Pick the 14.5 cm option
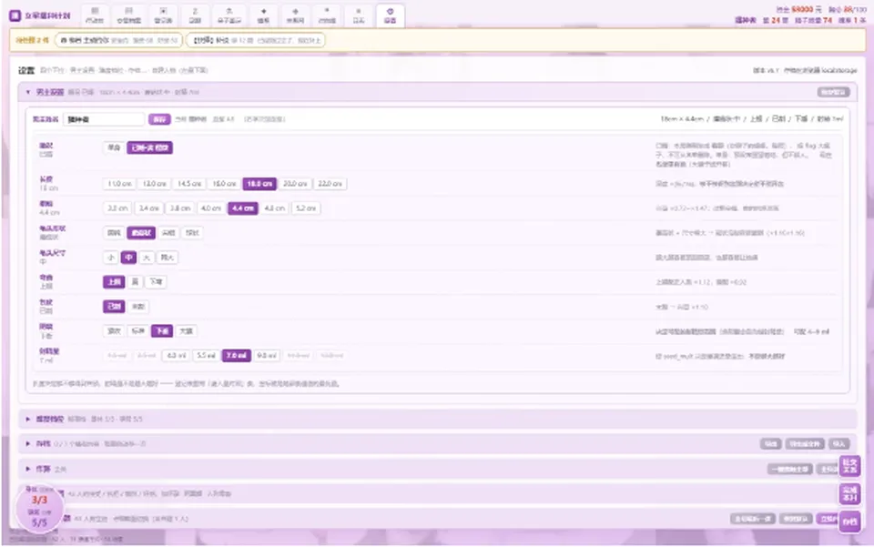Image resolution: width=874 pixels, height=547 pixels. tap(189, 184)
